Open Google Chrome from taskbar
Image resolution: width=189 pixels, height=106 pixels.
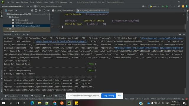click(54, 103)
